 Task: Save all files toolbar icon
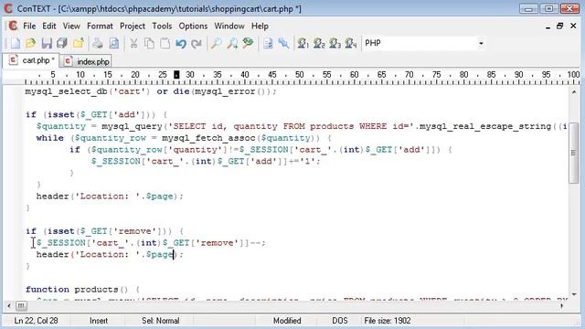tap(62, 43)
